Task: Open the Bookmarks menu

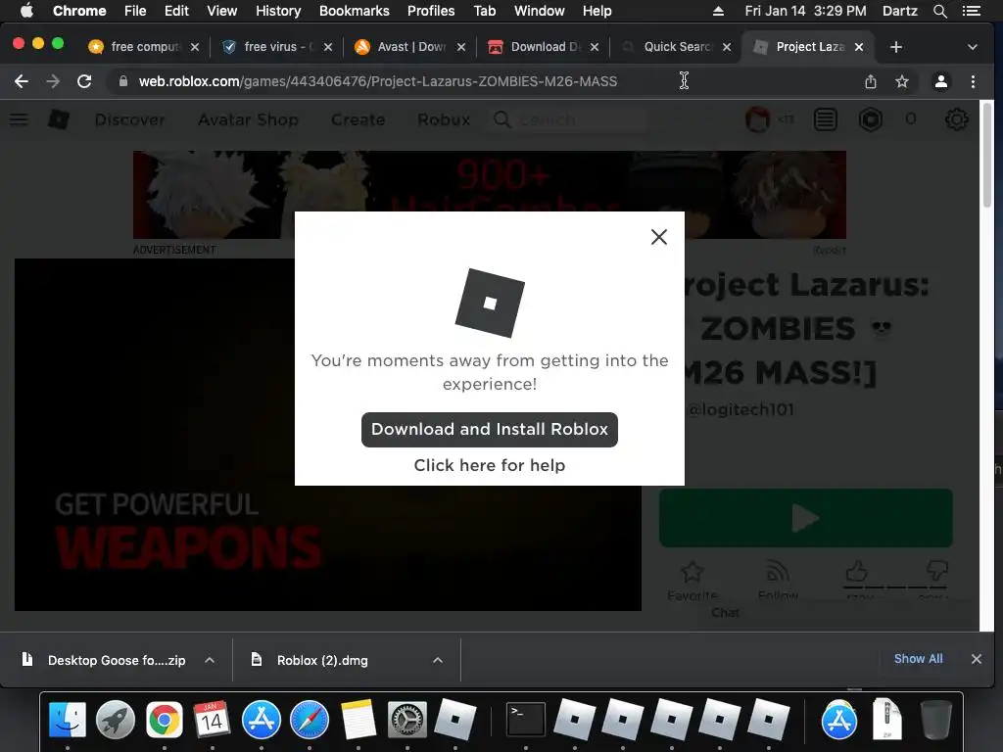Action: click(x=355, y=11)
